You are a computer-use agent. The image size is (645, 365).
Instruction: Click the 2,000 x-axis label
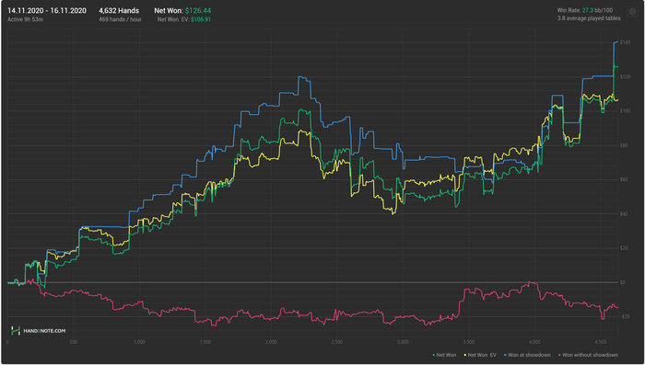[271, 342]
